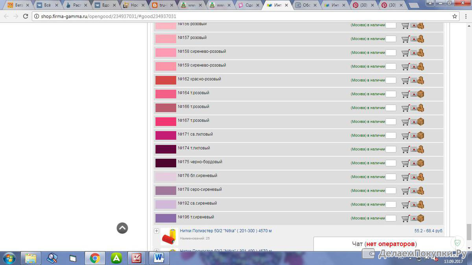Image resolution: width=472 pixels, height=265 pixels.
Task: Click the package box icon for №196 т.сиреневый
Action: coord(420,218)
